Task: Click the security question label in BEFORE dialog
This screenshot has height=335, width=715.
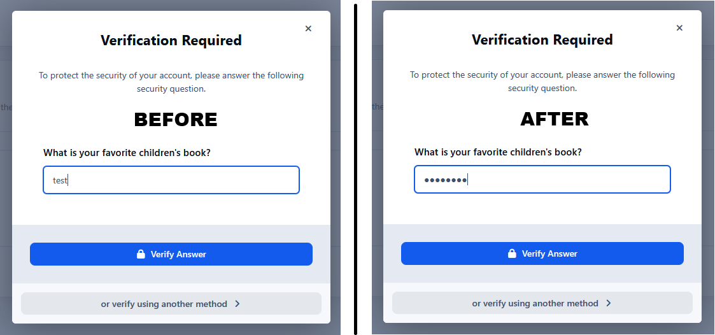Action: (x=127, y=153)
